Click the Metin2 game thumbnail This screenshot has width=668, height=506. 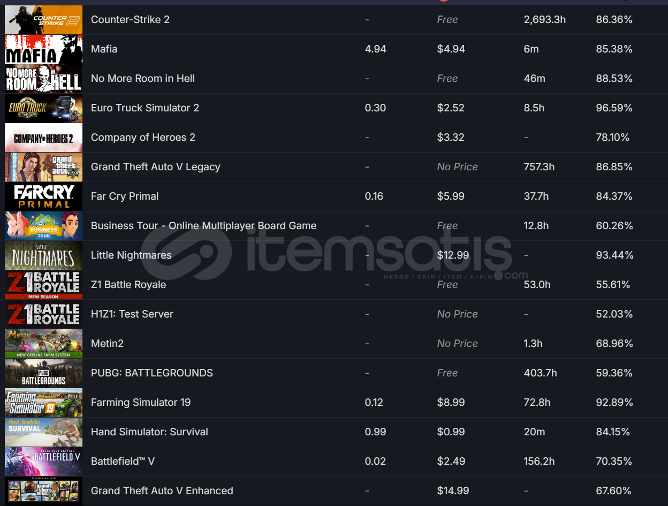click(x=43, y=344)
